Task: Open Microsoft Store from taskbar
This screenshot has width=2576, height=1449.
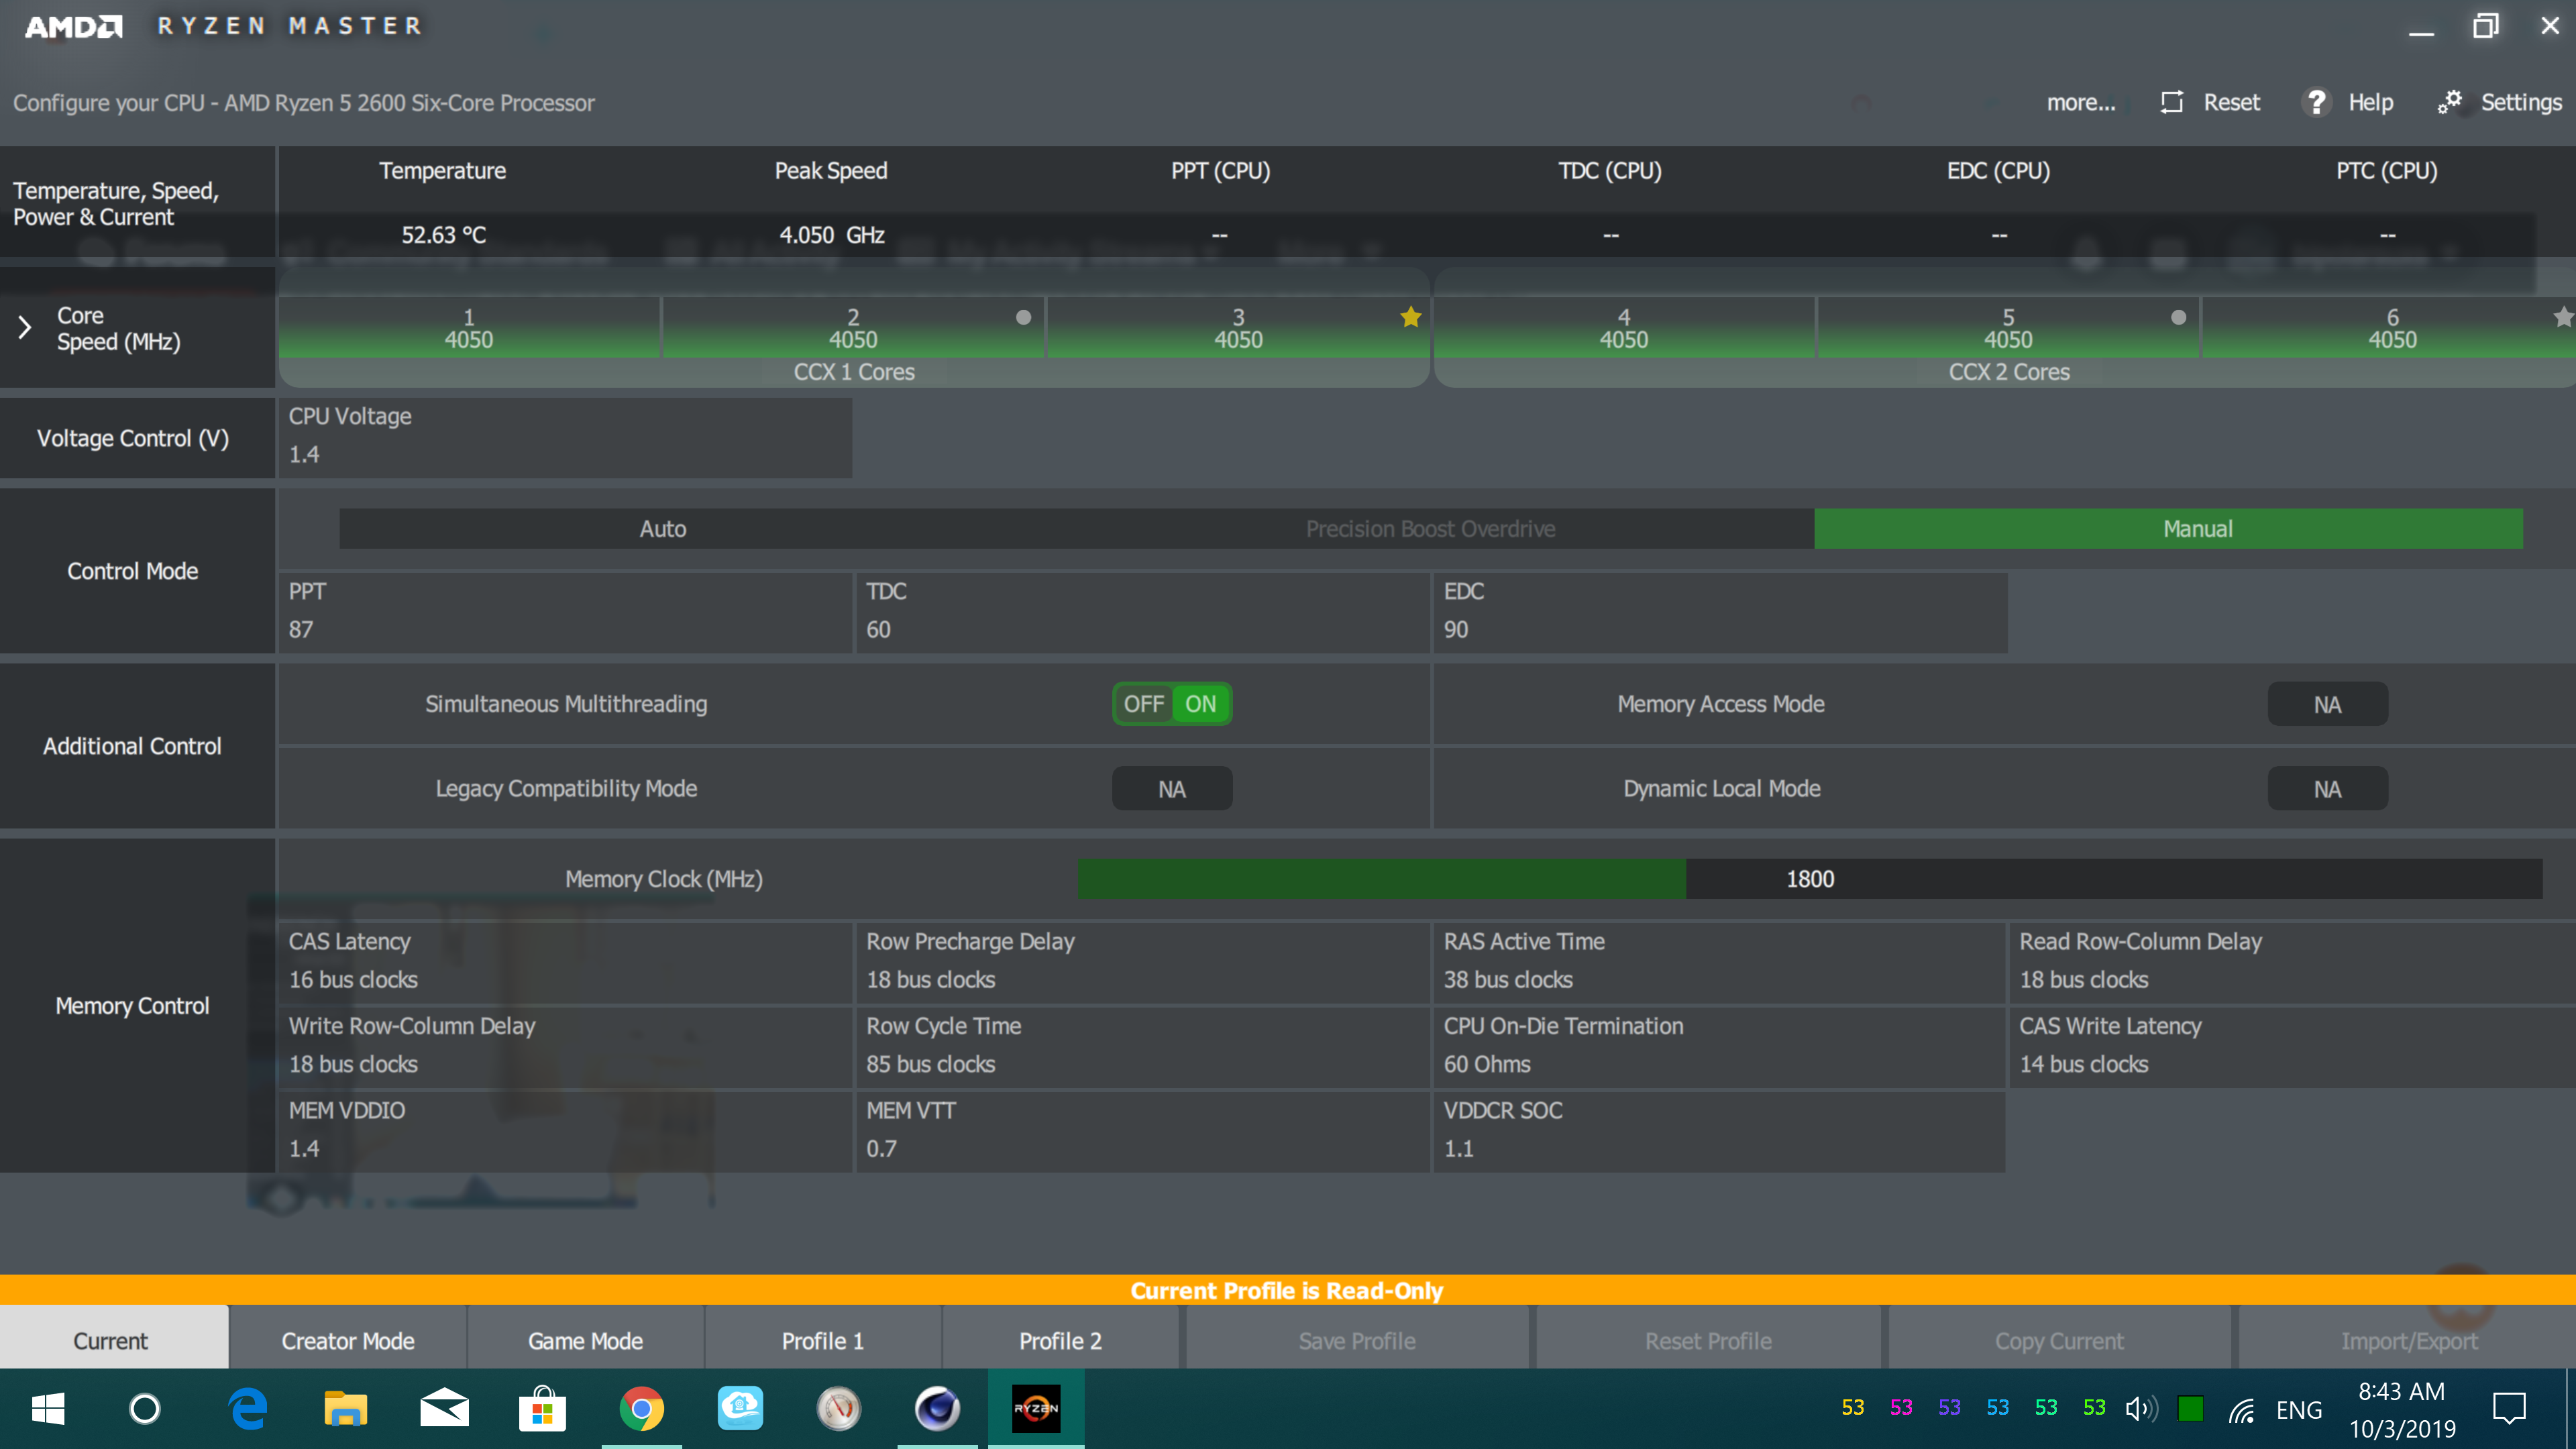Action: point(543,1409)
